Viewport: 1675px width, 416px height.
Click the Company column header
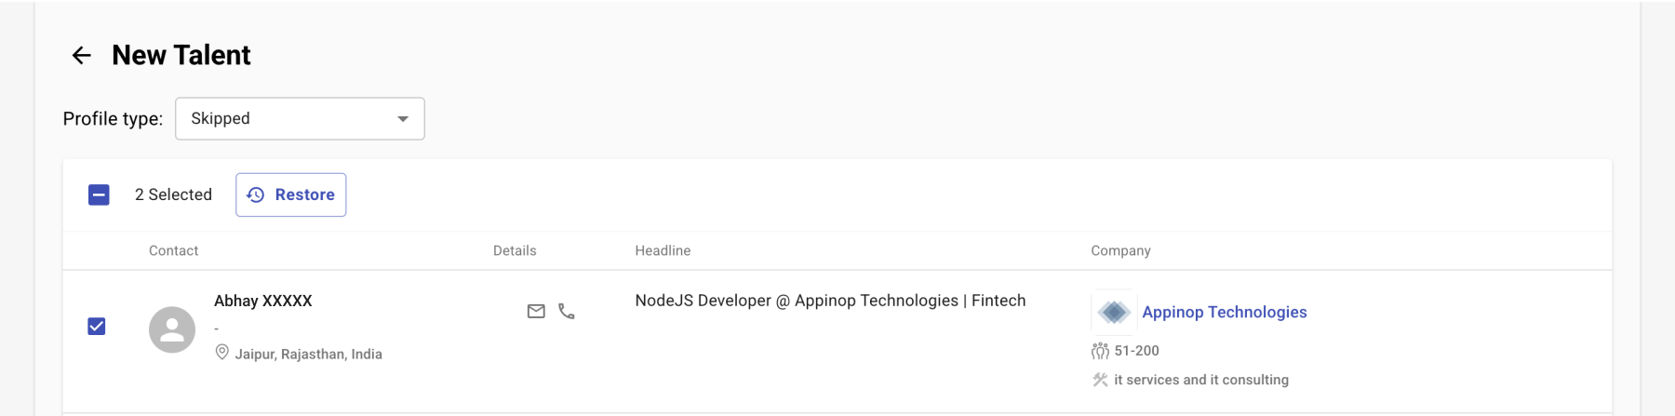coord(1120,251)
